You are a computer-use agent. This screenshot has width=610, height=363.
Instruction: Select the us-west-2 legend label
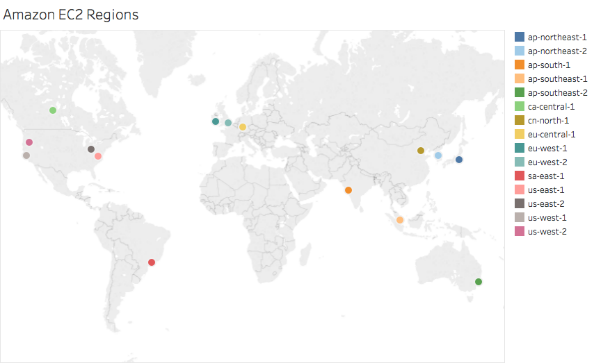point(547,232)
